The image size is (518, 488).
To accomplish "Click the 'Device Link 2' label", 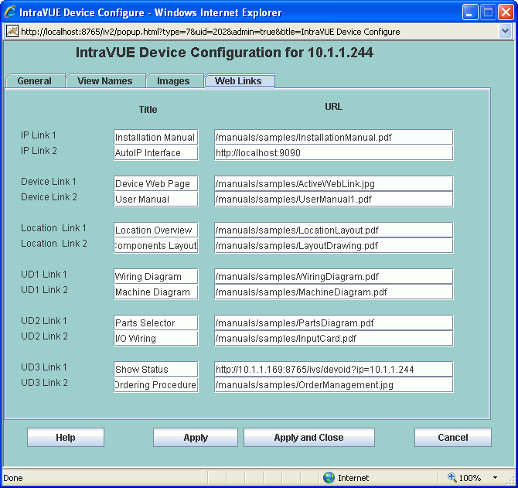I will click(x=49, y=197).
